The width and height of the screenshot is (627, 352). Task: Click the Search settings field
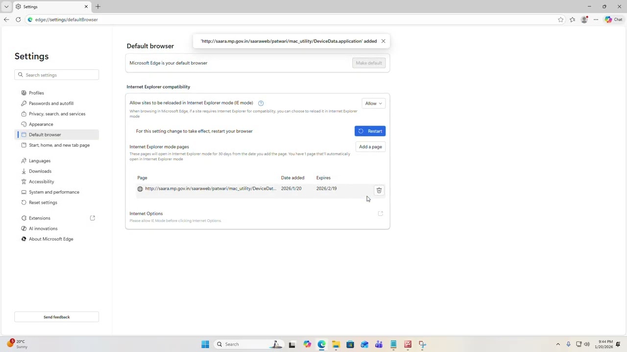tap(57, 75)
